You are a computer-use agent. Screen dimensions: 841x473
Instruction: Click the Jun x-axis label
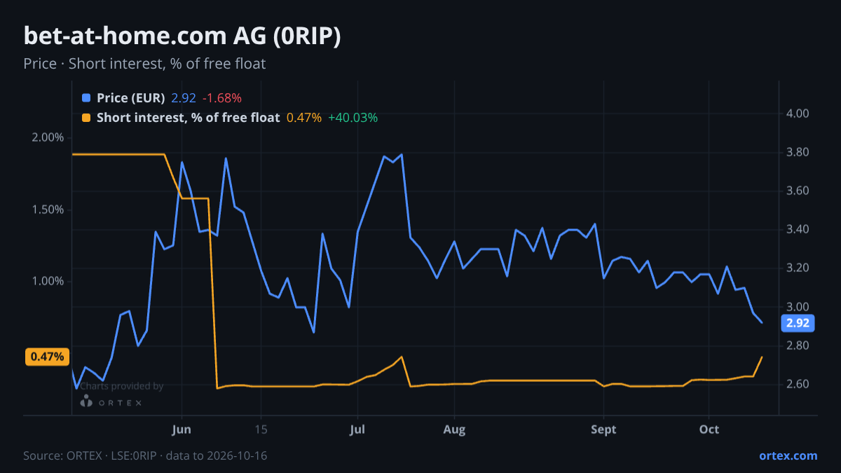tap(182, 430)
